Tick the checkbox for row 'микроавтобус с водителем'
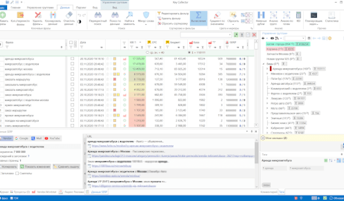This screenshot has height=201, width=344. (x=72, y=64)
